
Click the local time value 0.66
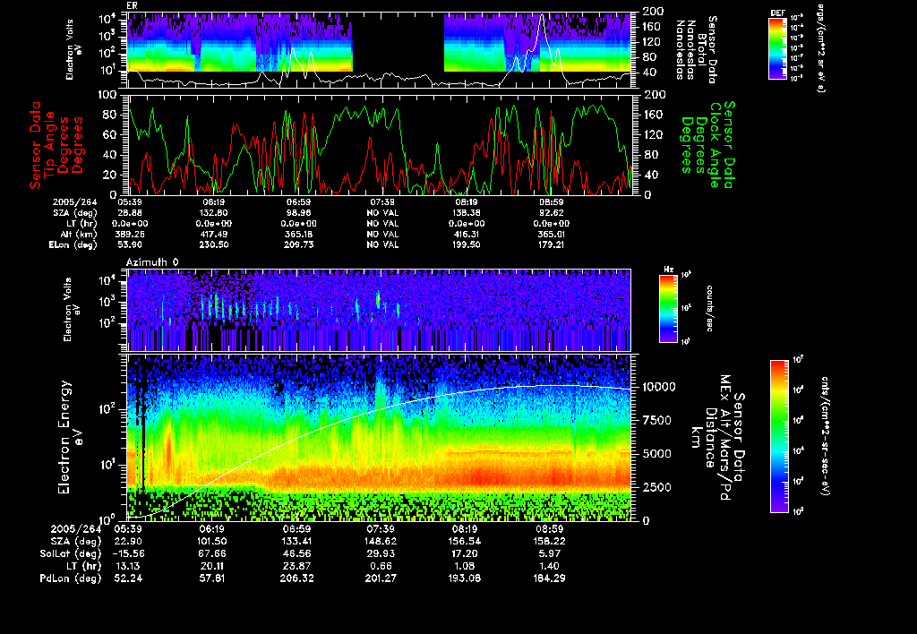[380, 566]
